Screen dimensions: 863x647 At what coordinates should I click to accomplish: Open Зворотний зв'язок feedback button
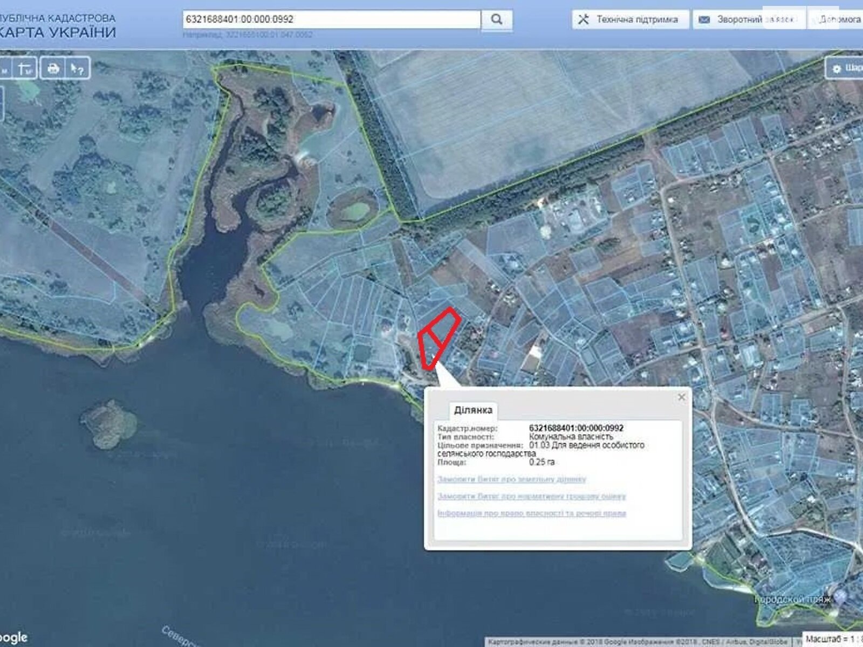click(x=749, y=19)
